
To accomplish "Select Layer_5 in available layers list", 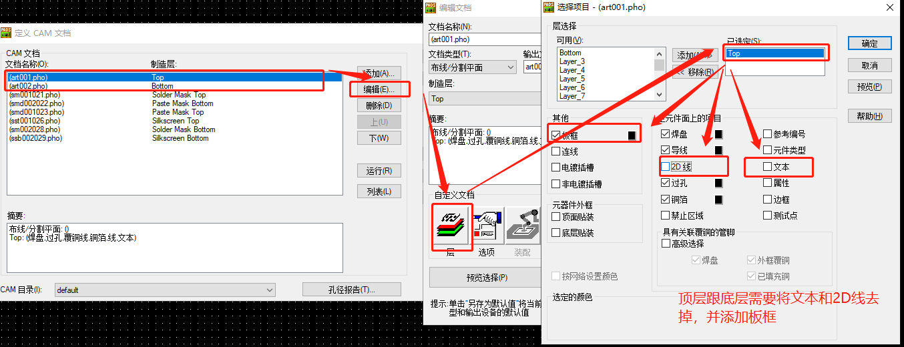I will [x=572, y=79].
